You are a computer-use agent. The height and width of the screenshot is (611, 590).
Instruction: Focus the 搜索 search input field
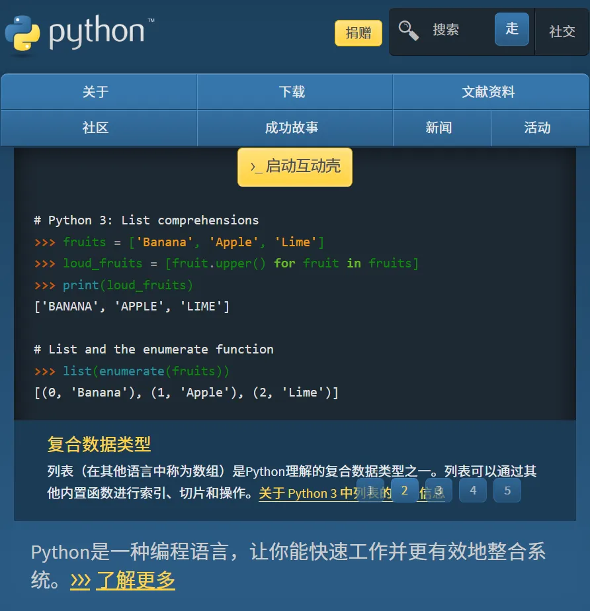tap(459, 30)
